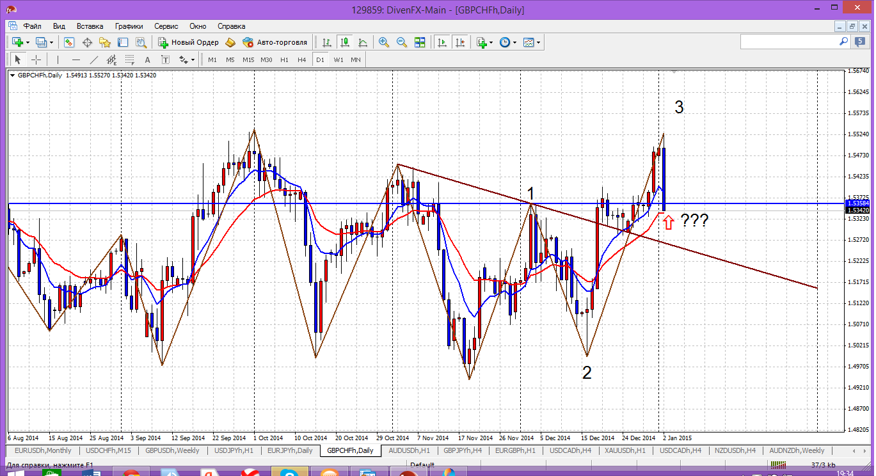Expand the indicators list dropdown
The image size is (876, 476).
pos(491,42)
